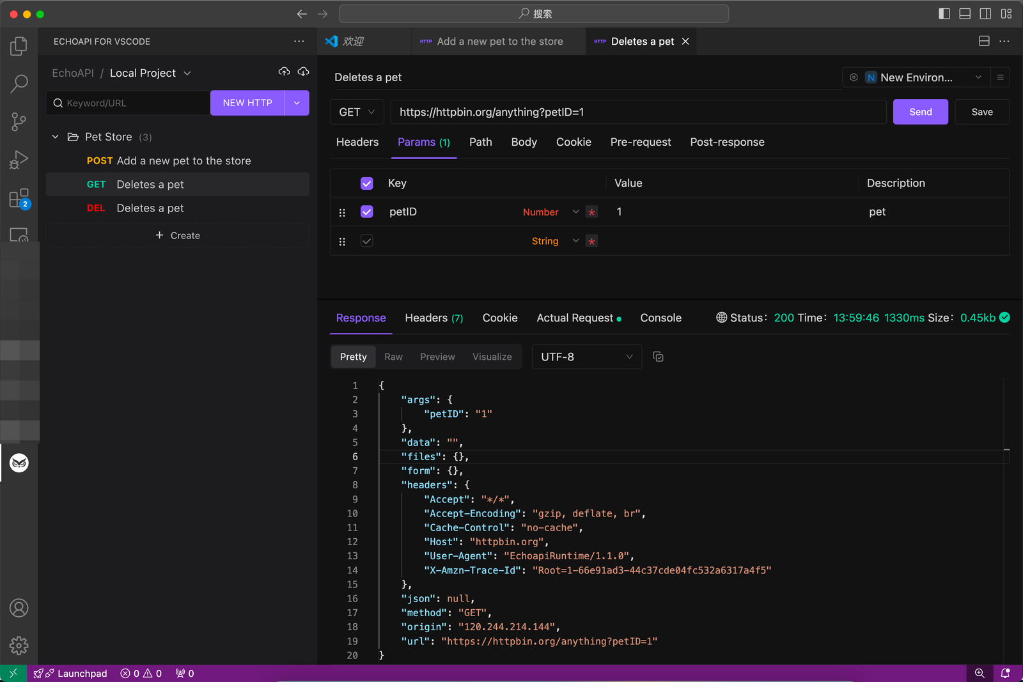Copy the response body via copy icon
The height and width of the screenshot is (682, 1023).
[659, 357]
